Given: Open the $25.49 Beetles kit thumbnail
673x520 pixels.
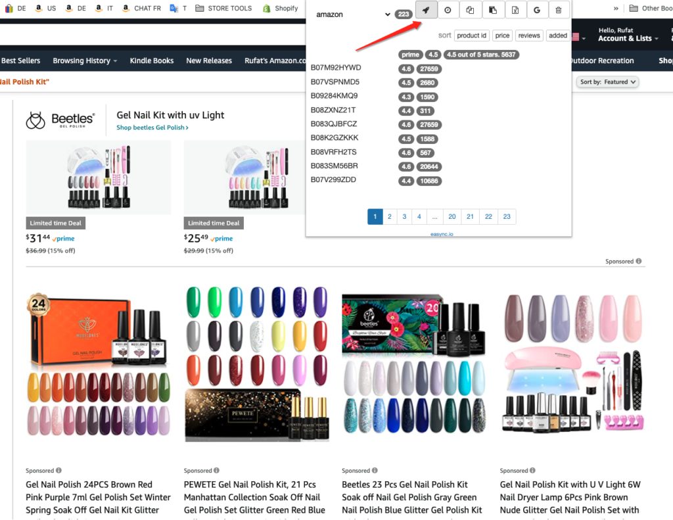Looking at the screenshot, I should (x=244, y=177).
